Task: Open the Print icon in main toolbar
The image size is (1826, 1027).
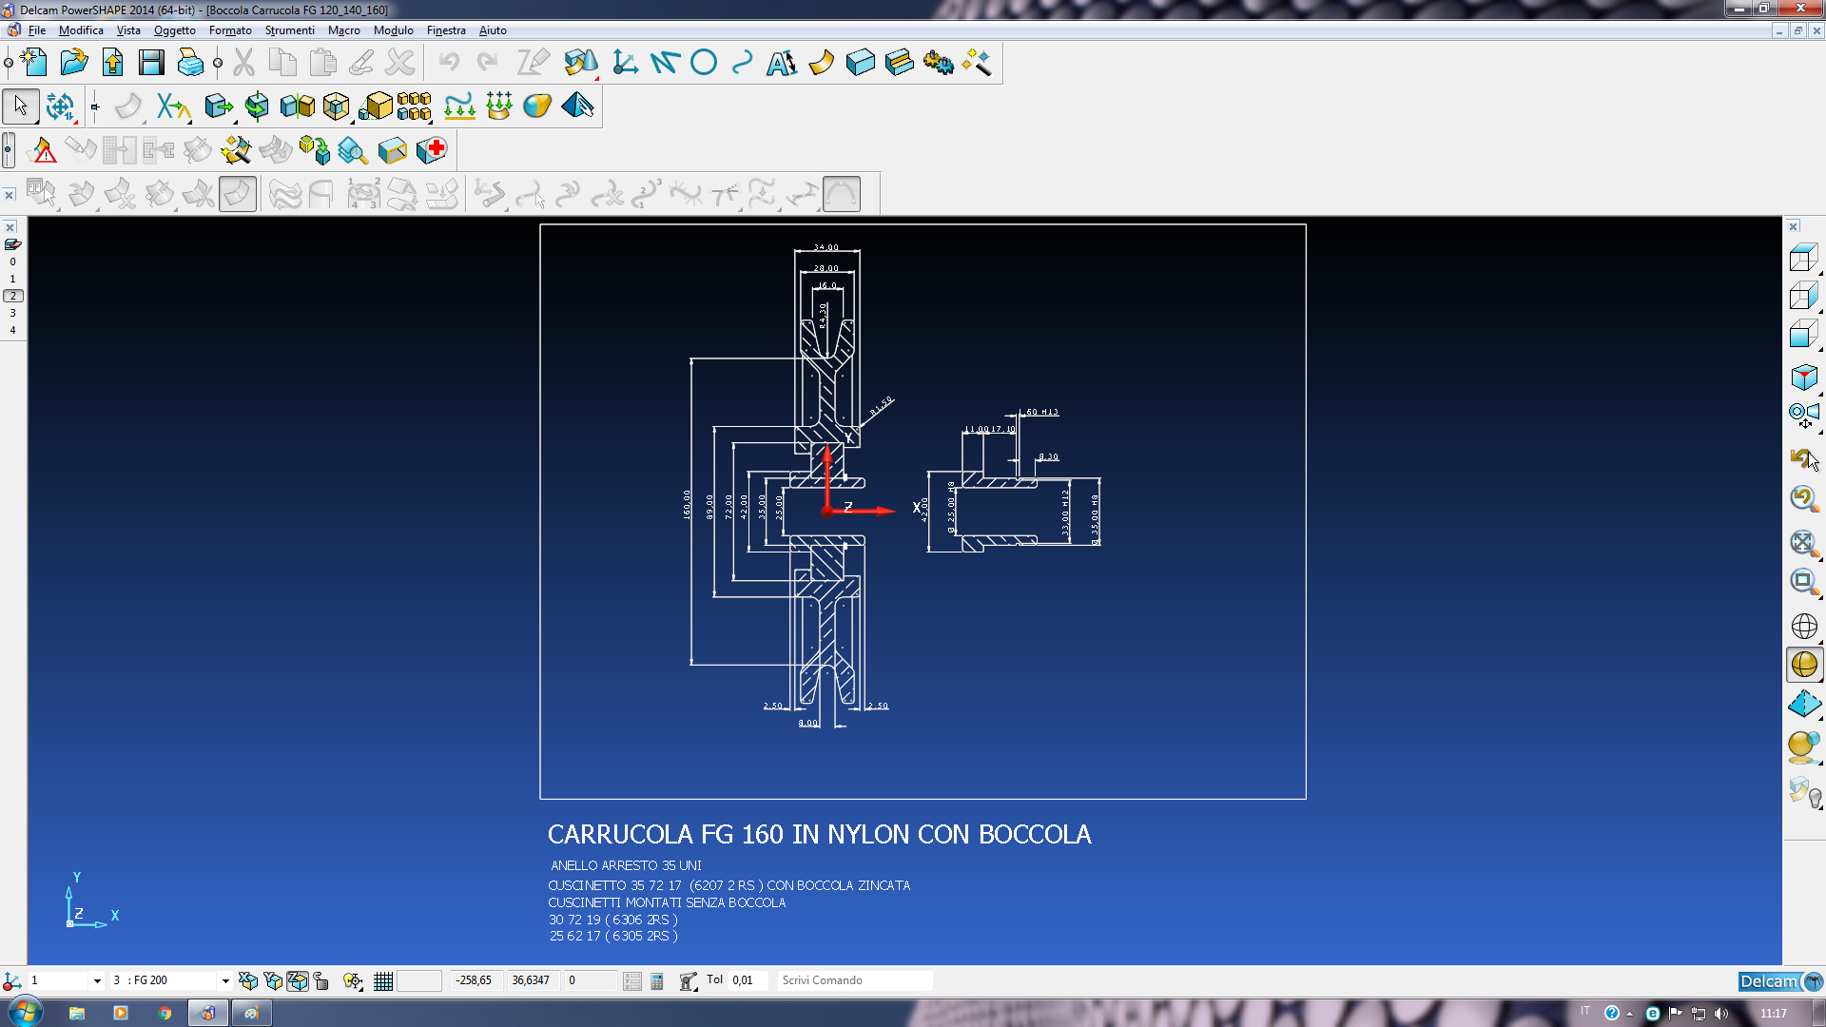Action: (190, 63)
